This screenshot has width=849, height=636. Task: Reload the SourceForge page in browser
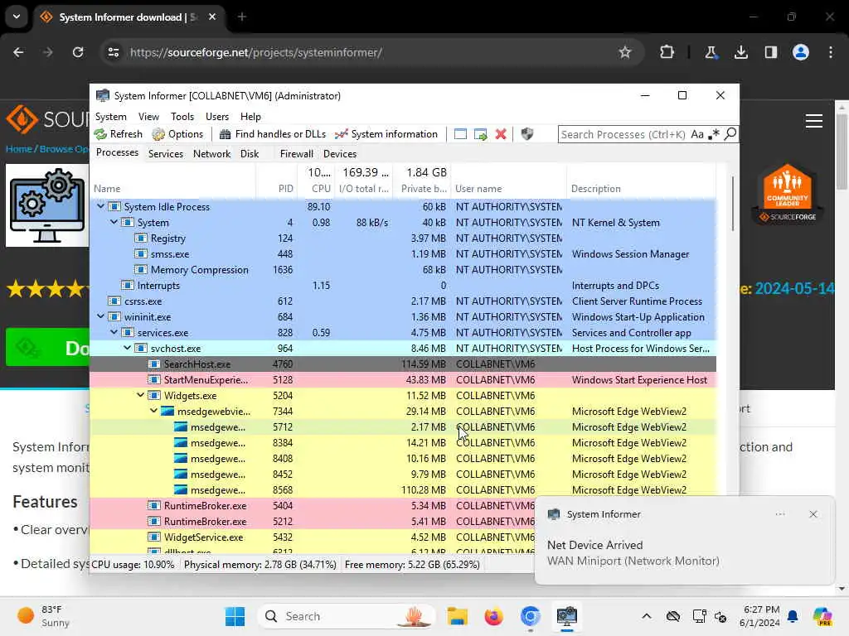click(x=78, y=52)
